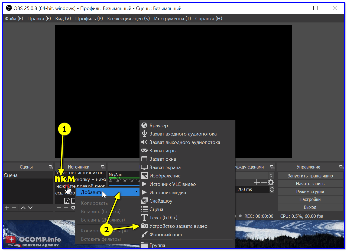Open Настройки from the Управление panel

pos(310,199)
